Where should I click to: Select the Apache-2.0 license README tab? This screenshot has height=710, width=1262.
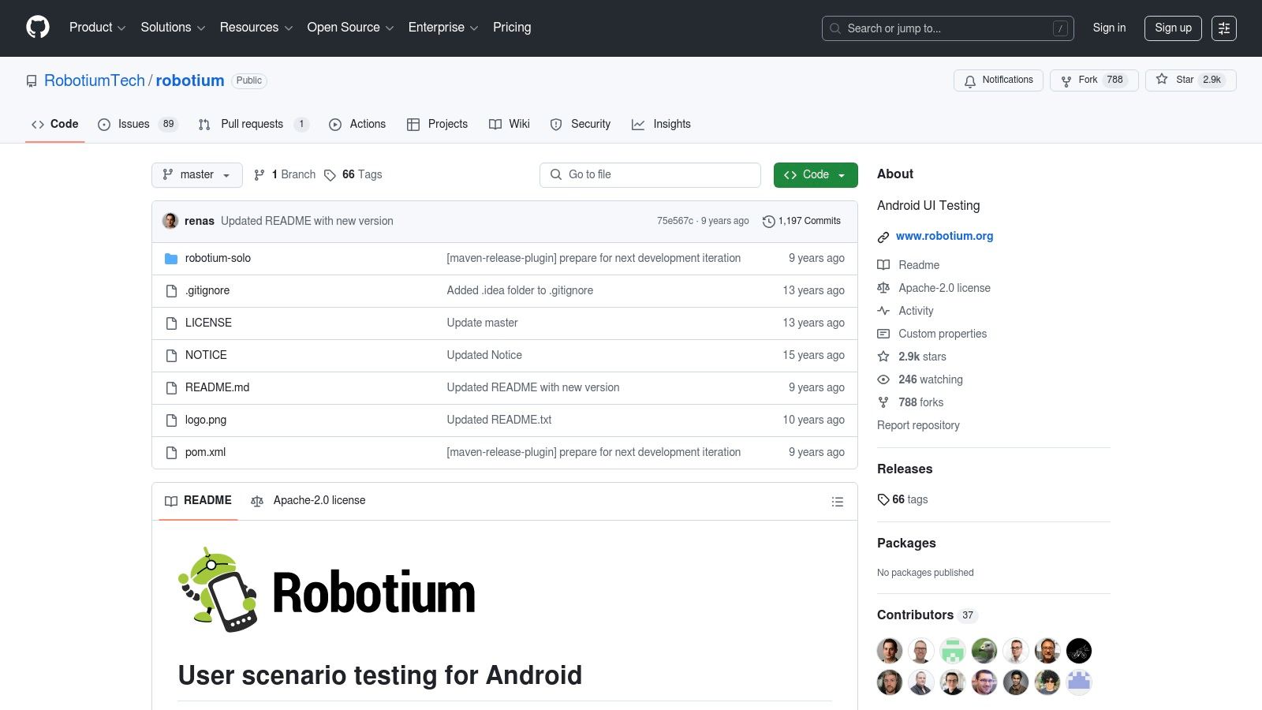click(308, 501)
